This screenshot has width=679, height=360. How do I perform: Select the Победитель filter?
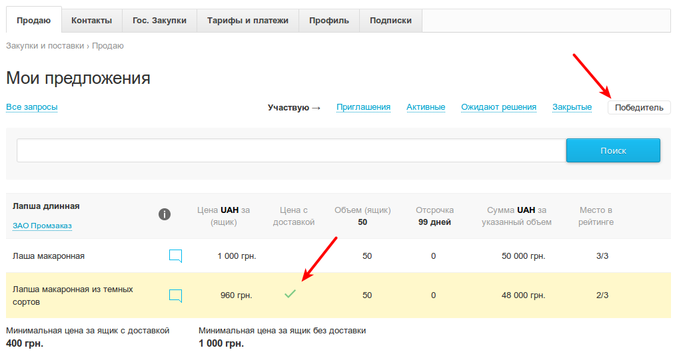[x=639, y=107]
